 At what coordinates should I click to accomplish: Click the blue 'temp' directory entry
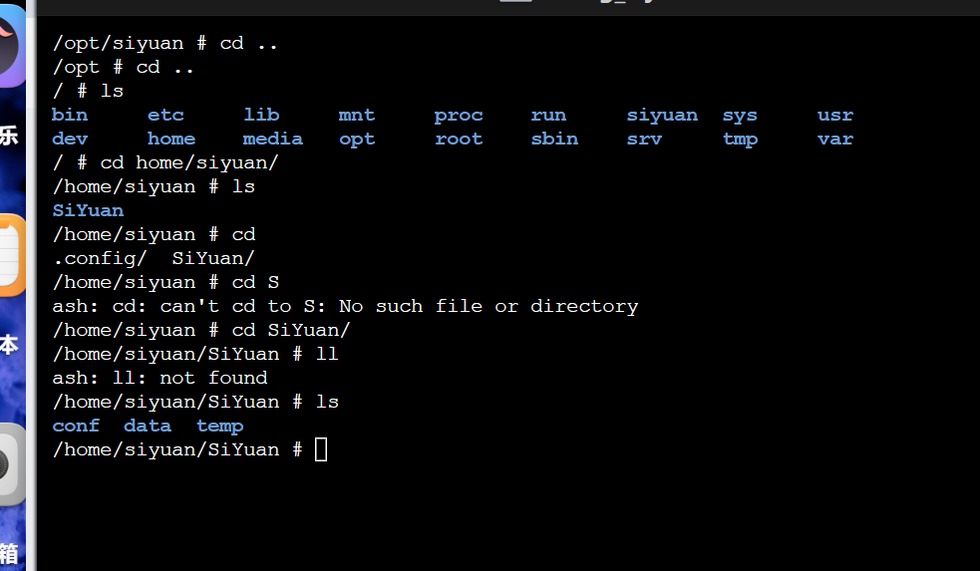pos(219,426)
